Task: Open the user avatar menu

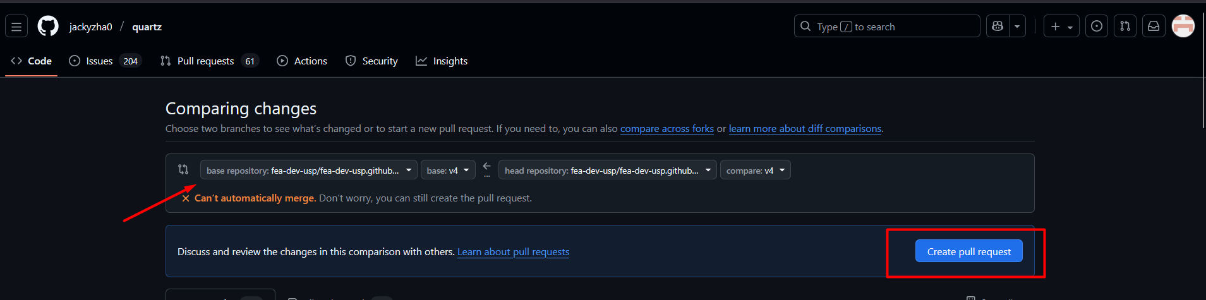Action: [1183, 27]
